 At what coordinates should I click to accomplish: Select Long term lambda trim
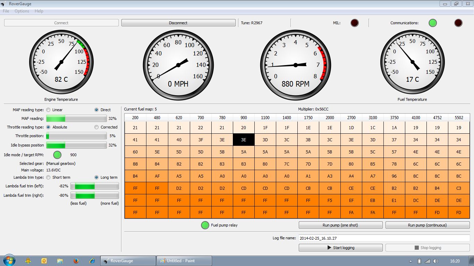pos(96,177)
